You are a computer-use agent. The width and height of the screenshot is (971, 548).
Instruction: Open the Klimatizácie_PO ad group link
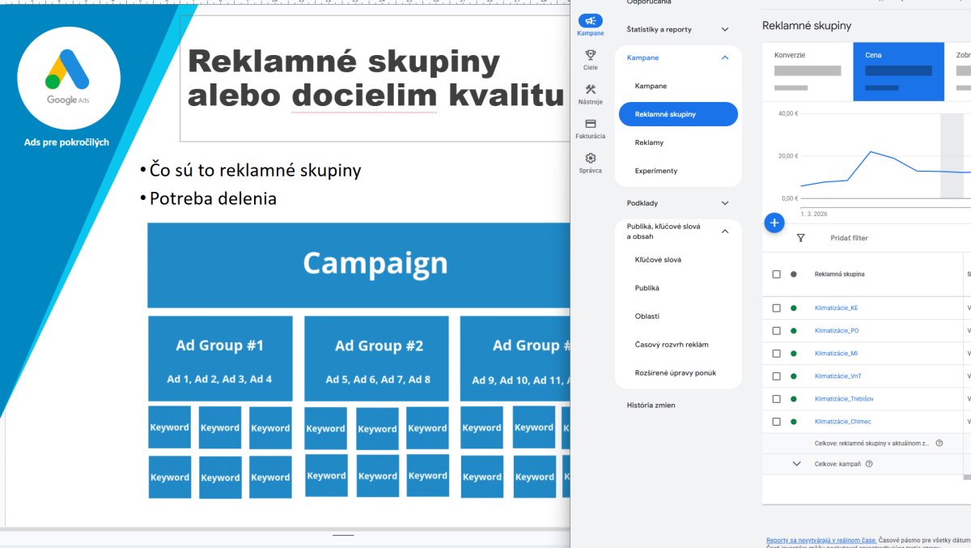[x=836, y=331]
